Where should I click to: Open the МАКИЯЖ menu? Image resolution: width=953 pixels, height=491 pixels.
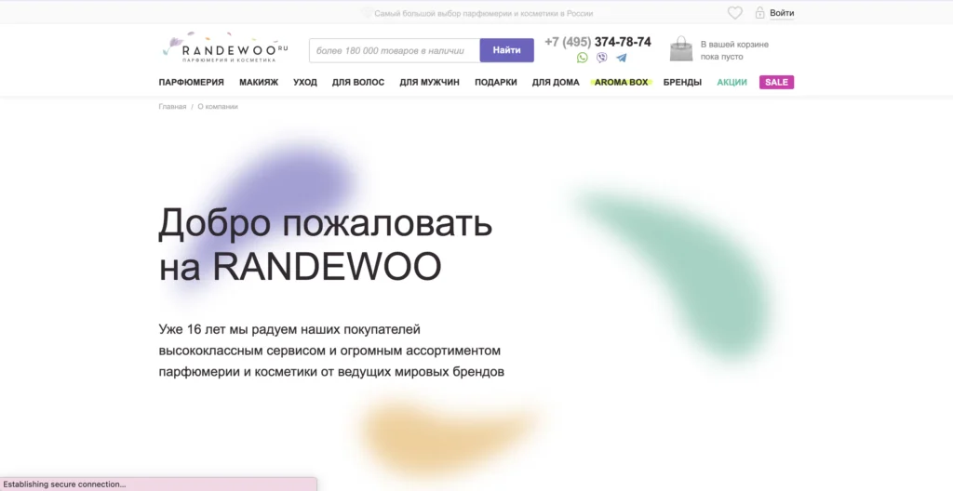[259, 82]
